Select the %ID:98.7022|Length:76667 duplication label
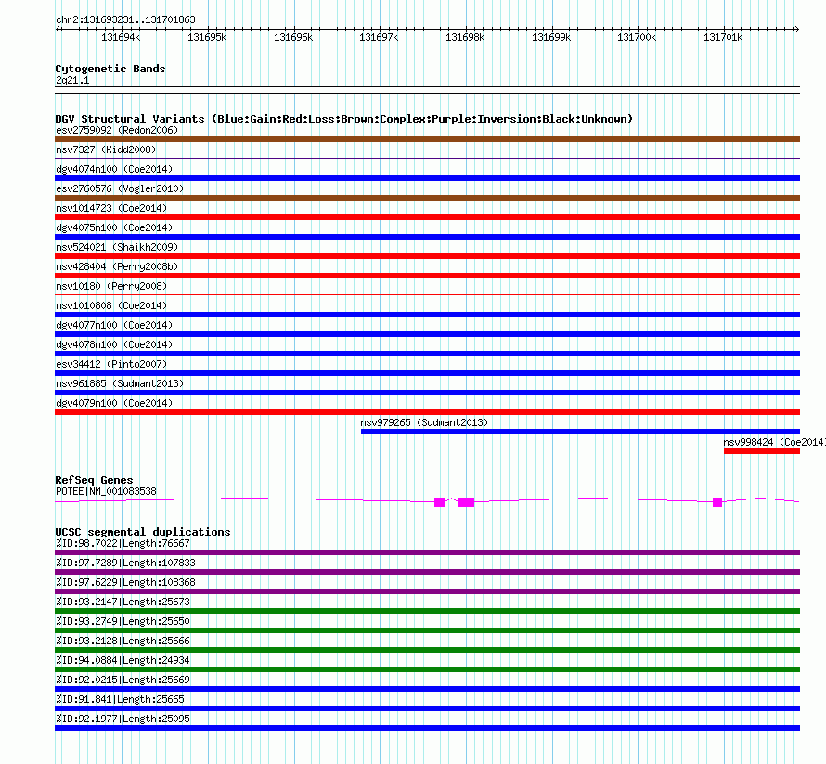The height and width of the screenshot is (764, 826). (x=123, y=544)
